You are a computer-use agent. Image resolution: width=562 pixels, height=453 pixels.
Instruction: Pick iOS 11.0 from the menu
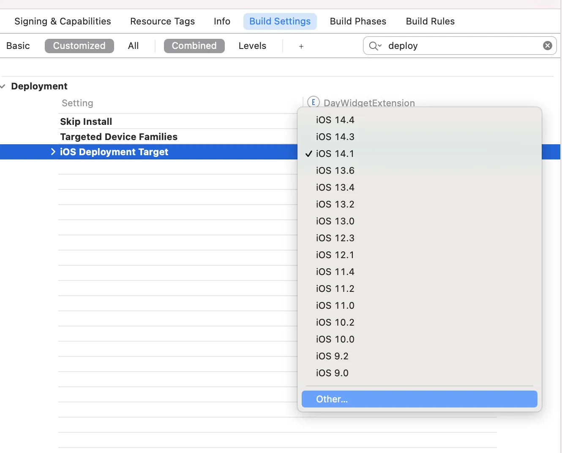pos(420,306)
